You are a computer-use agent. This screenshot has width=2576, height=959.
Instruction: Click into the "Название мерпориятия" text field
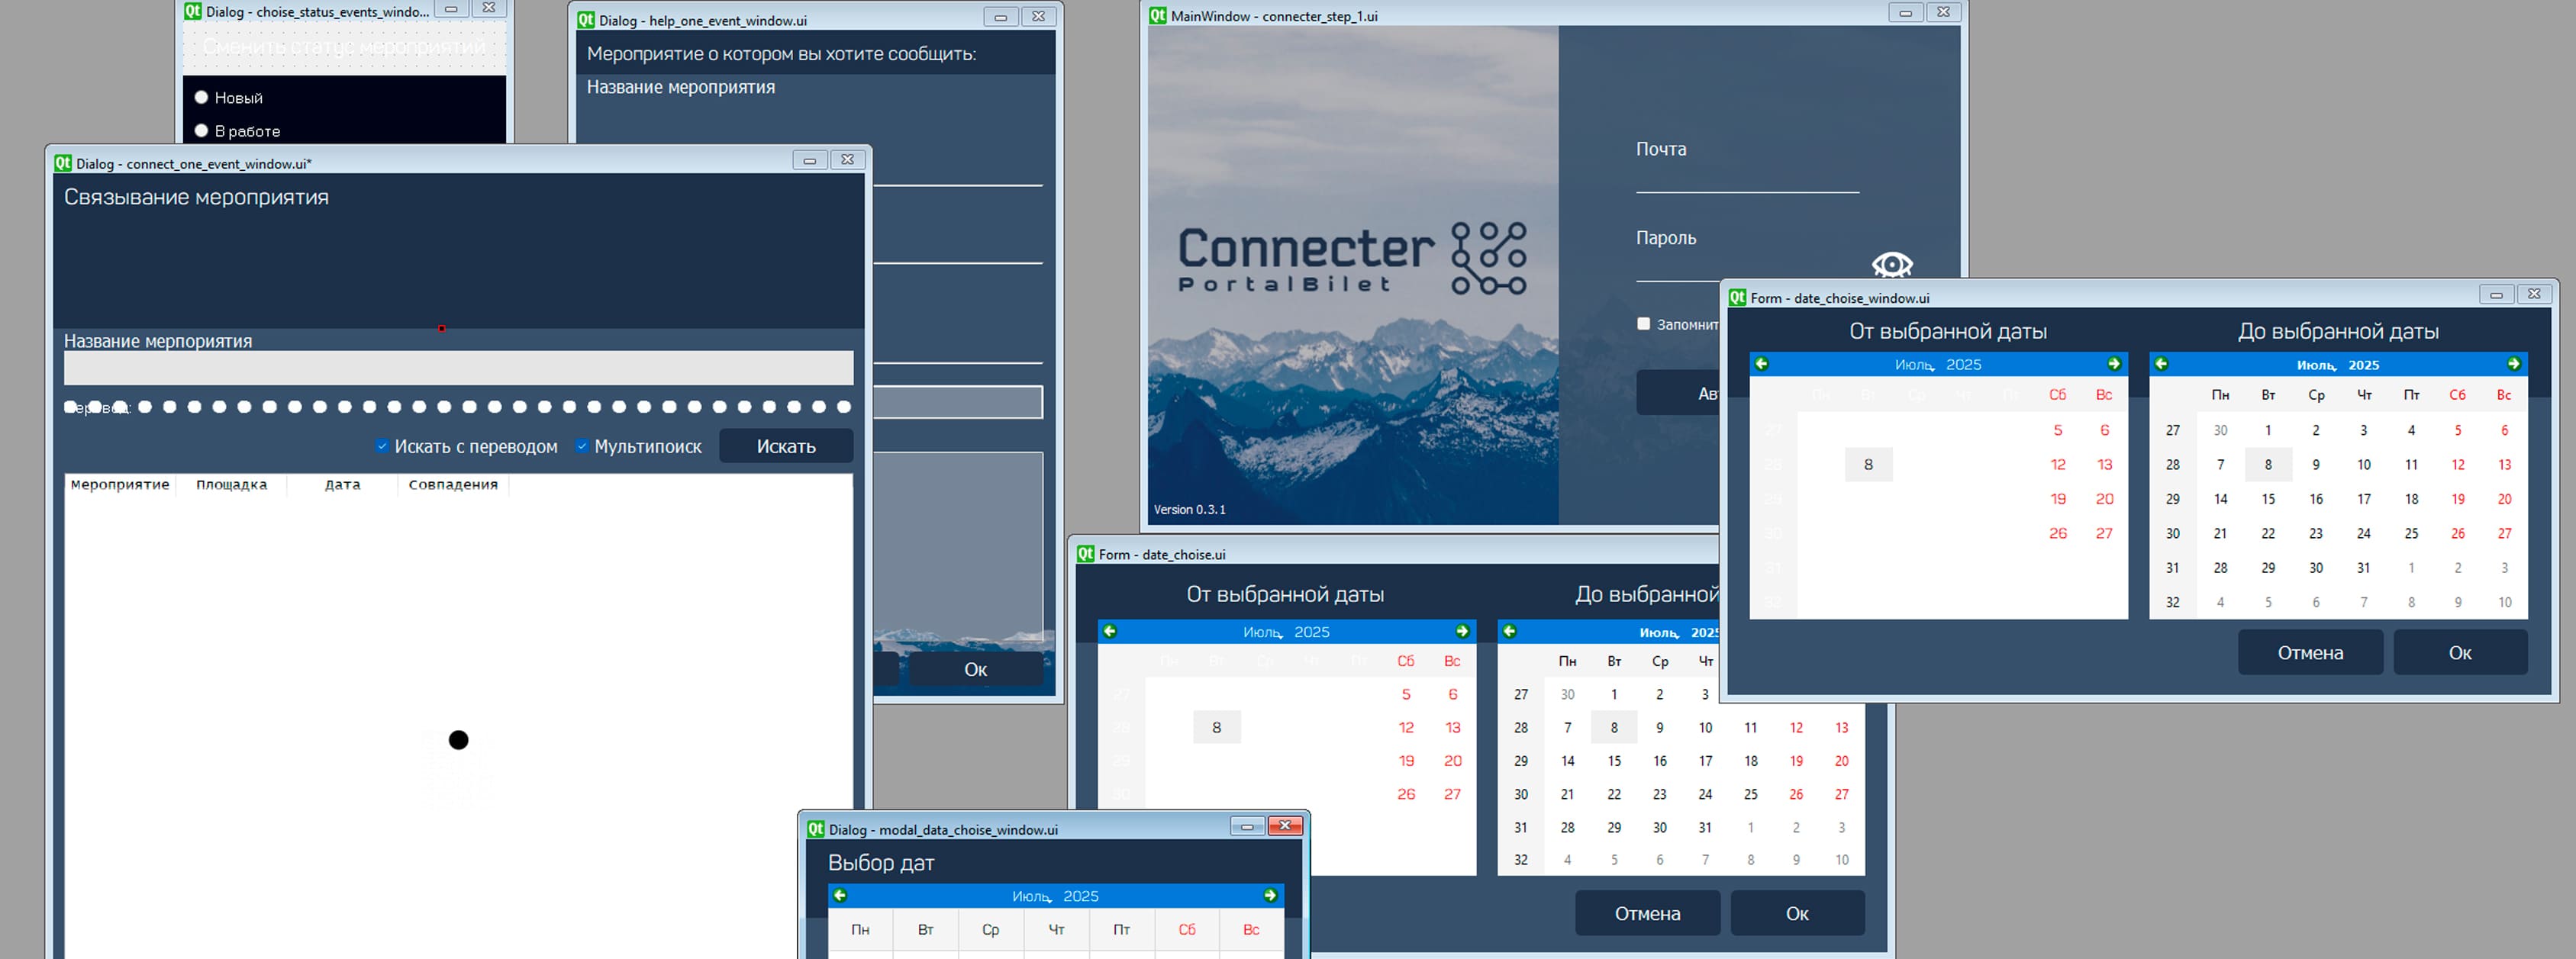tap(458, 368)
